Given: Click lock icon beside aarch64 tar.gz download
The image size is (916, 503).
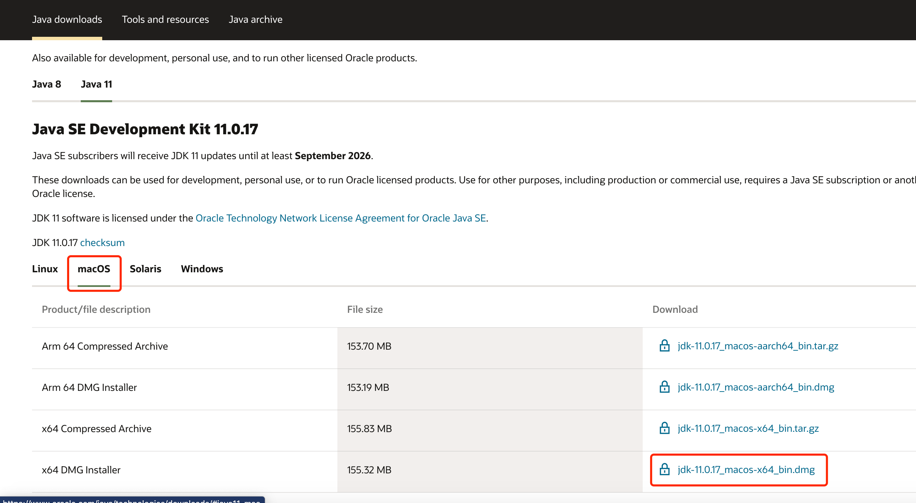Looking at the screenshot, I should coord(664,346).
